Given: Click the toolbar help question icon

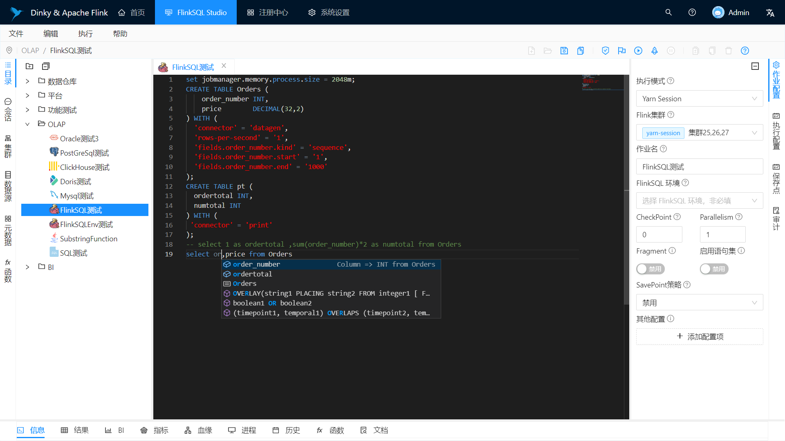Looking at the screenshot, I should click(x=745, y=51).
